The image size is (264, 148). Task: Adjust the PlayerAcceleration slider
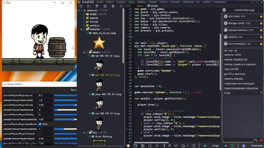tap(66, 129)
